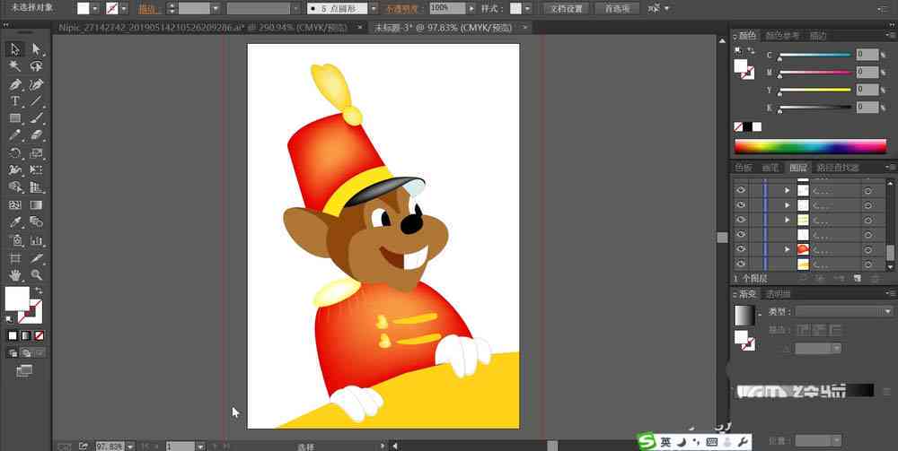This screenshot has width=898, height=451.
Task: Switch to the 色板 swatches tab
Action: click(744, 168)
